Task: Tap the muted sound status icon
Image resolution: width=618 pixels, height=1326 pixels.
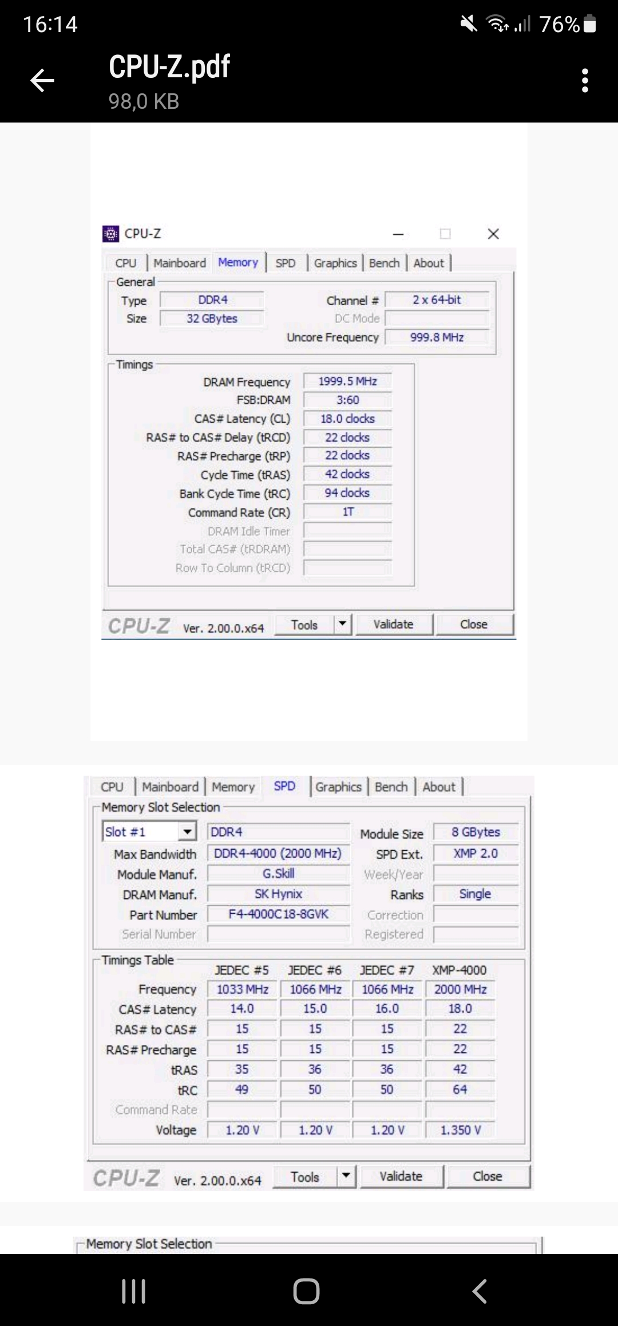Action: pos(469,24)
